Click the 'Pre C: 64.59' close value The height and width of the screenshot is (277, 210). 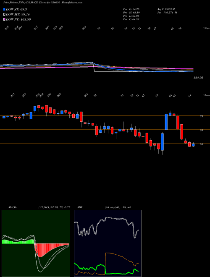131,19
